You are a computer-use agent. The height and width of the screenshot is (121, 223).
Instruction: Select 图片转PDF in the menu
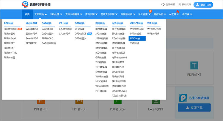(31, 34)
